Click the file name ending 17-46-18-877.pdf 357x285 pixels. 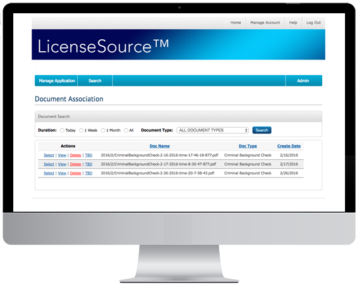click(159, 155)
